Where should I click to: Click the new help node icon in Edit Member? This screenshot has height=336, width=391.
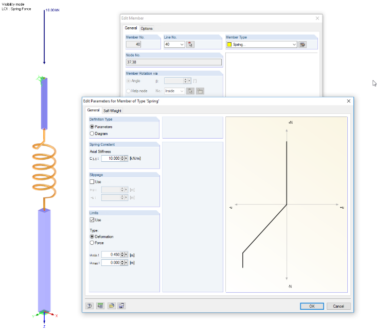(200, 91)
